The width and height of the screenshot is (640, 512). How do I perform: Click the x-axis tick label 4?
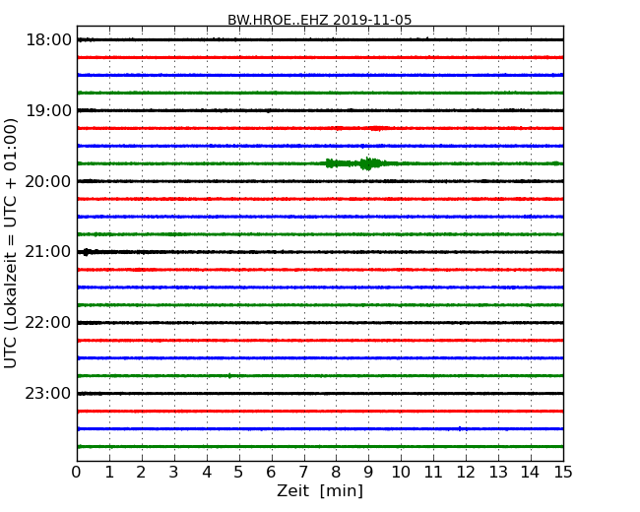(x=207, y=472)
